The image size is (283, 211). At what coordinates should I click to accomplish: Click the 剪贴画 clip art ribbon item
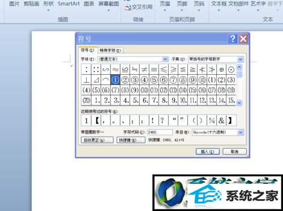(x=31, y=4)
